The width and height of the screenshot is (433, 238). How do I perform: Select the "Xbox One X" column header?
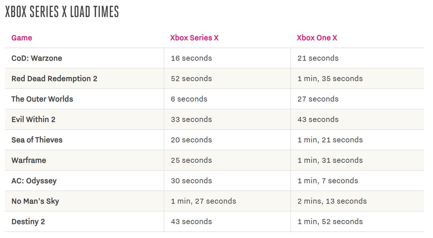317,38
